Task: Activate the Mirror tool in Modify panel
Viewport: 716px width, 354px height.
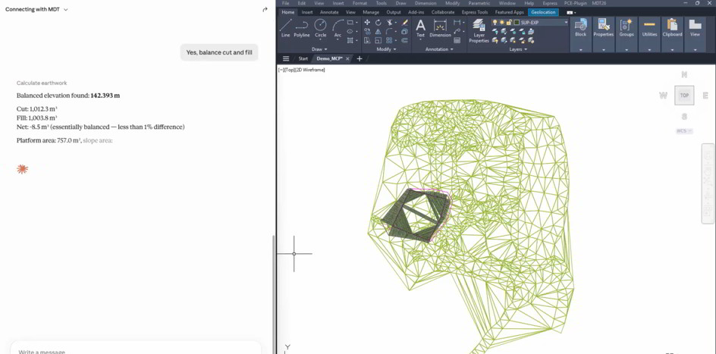Action: click(x=378, y=32)
